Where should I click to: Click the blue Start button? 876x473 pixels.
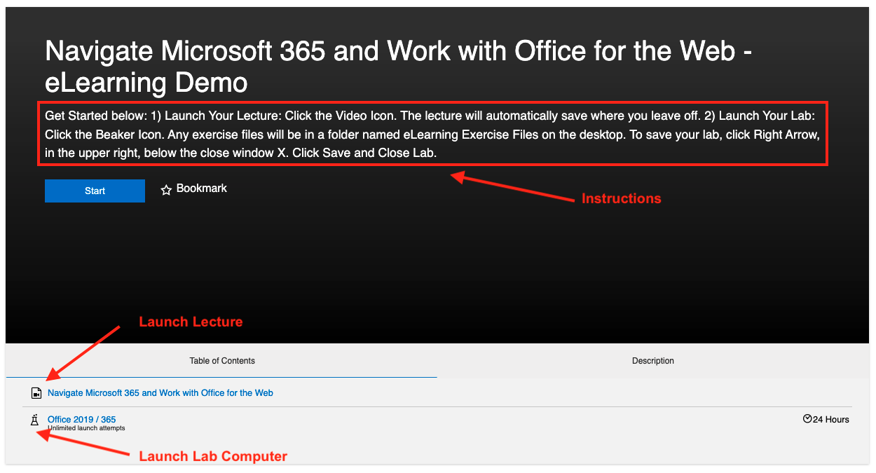(95, 191)
